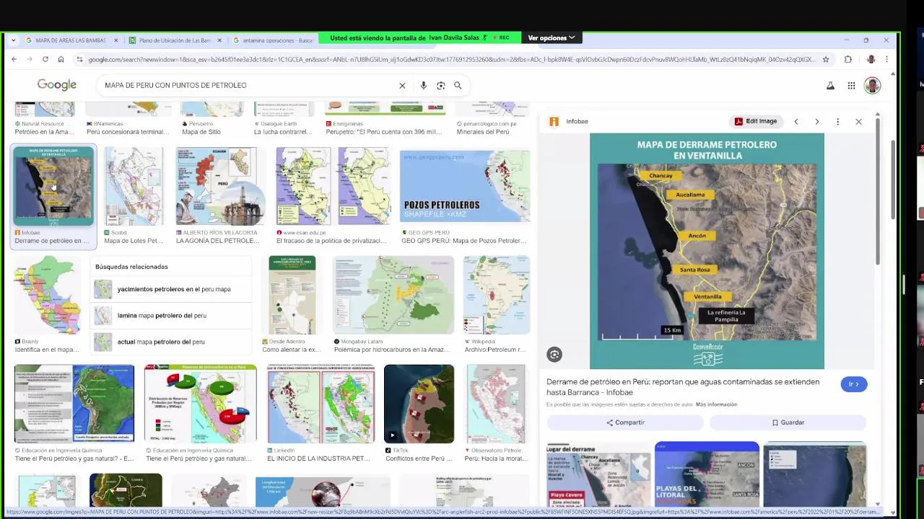Open Educación en Ingeniería Química pie chart thumbnail
This screenshot has width=924, height=519.
(x=200, y=404)
